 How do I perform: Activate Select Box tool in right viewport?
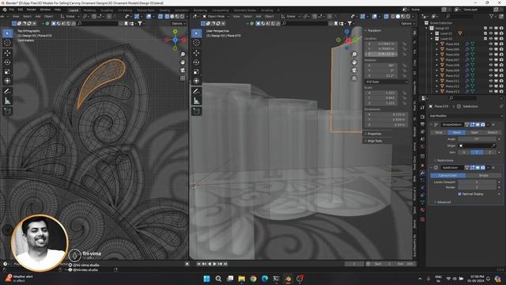196,33
